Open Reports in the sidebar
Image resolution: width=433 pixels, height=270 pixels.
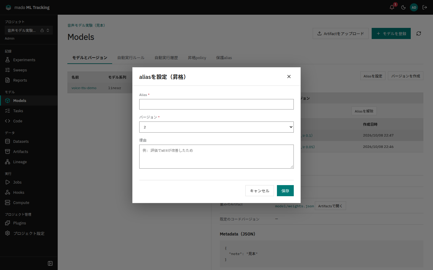pyautogui.click(x=29, y=80)
